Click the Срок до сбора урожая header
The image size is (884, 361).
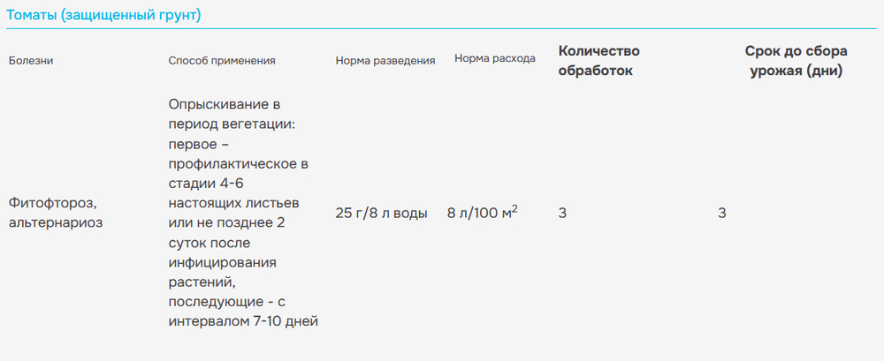796,61
